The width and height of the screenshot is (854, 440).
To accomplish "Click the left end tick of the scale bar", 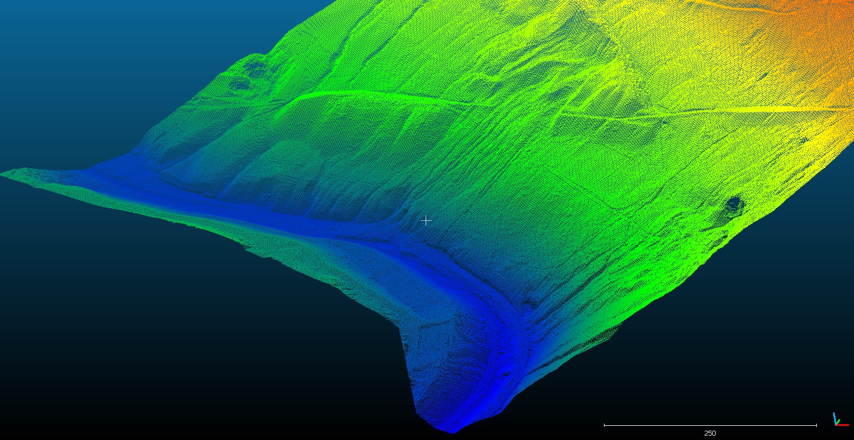I will (x=605, y=425).
